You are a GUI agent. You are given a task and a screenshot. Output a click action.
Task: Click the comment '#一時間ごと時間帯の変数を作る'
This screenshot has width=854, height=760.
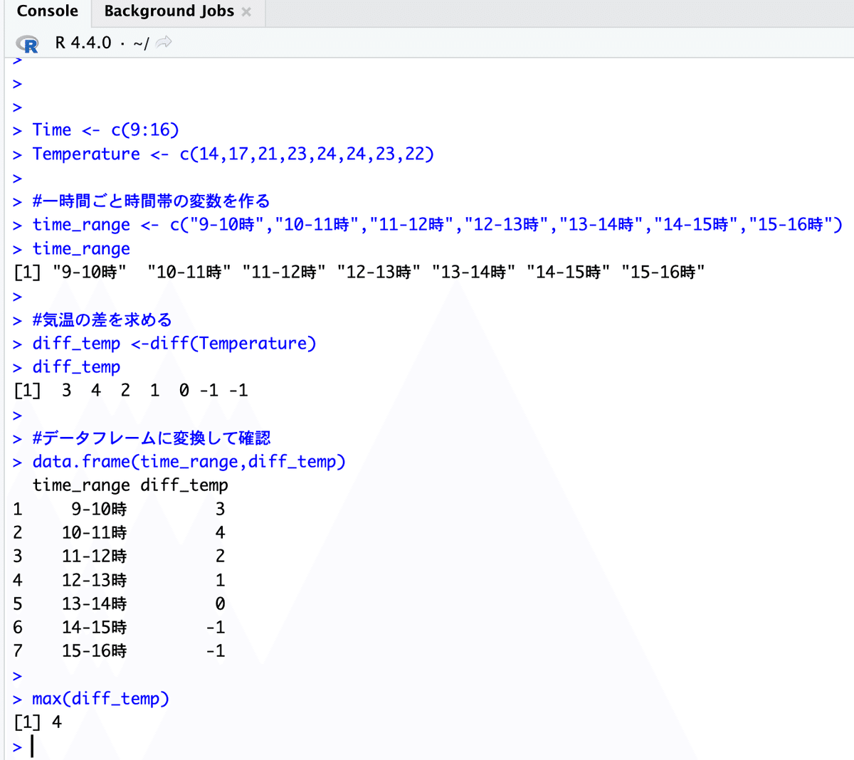tap(151, 201)
